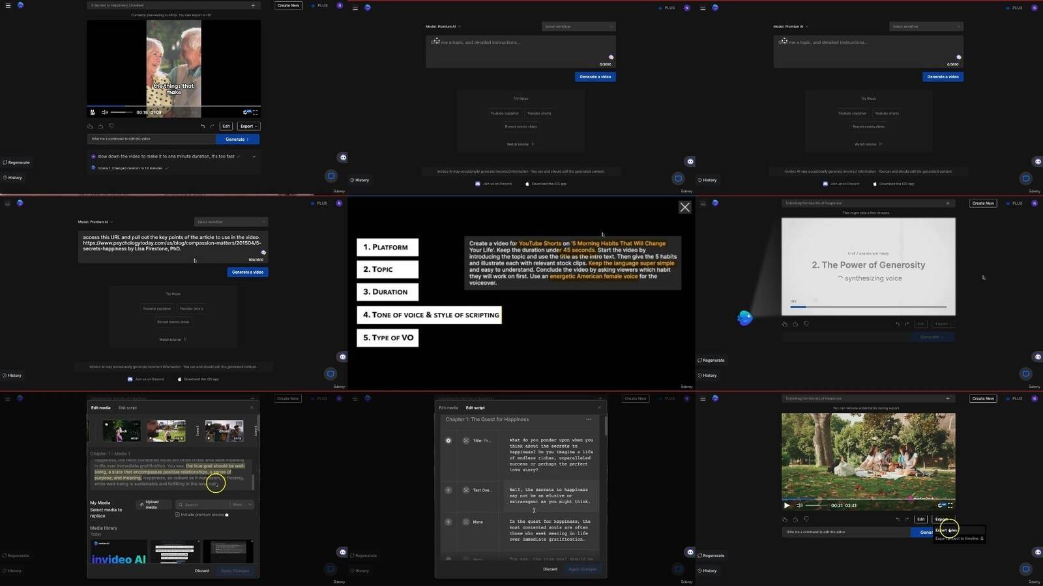1043x586 pixels.
Task: Switch to Edit media tab in script editor
Action: point(448,408)
